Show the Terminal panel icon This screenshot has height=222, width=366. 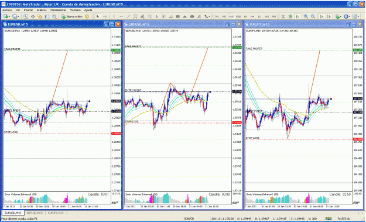point(47,16)
